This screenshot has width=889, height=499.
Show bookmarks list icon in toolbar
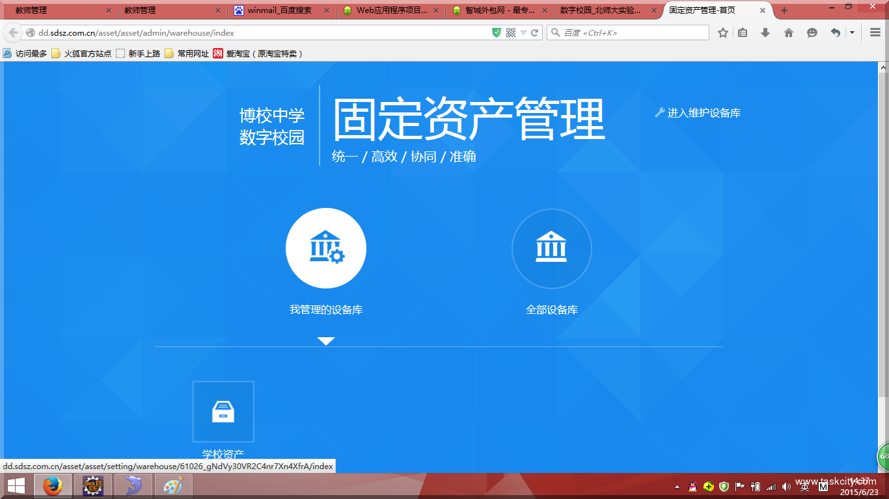(x=743, y=32)
